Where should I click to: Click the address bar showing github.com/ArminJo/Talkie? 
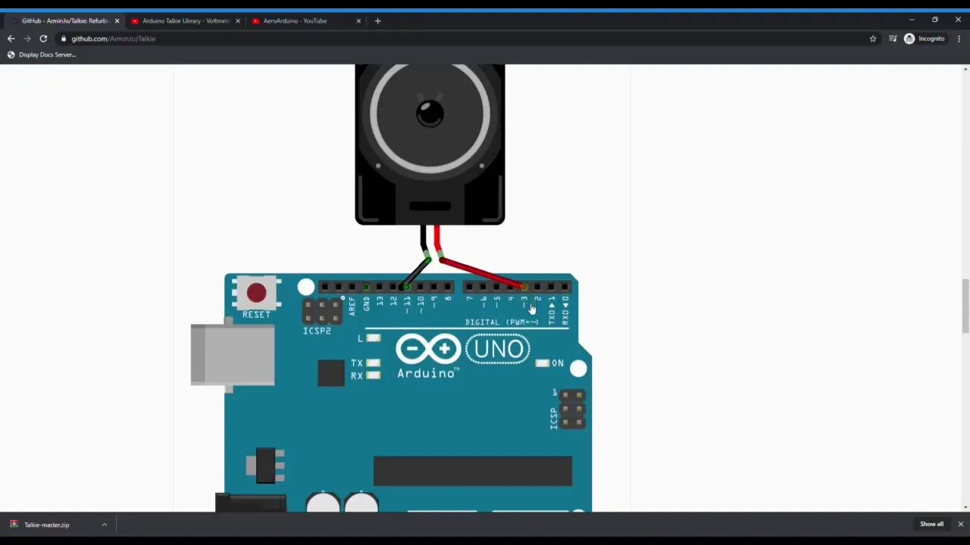pos(462,39)
